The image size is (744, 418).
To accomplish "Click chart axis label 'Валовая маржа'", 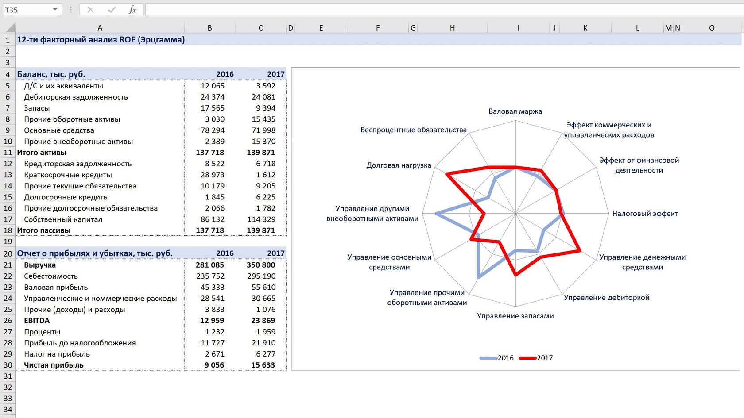I will 515,111.
